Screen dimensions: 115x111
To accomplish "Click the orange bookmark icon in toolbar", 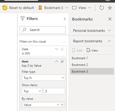I will point(40,8).
